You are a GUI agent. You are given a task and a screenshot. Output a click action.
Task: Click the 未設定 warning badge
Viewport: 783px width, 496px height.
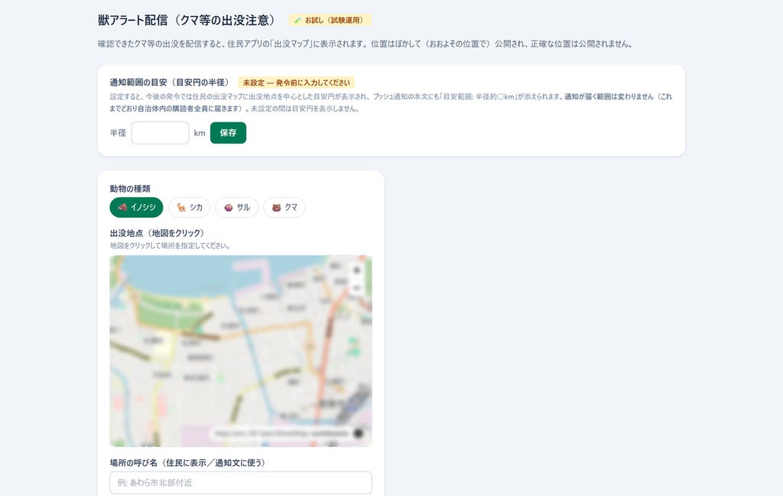click(296, 83)
